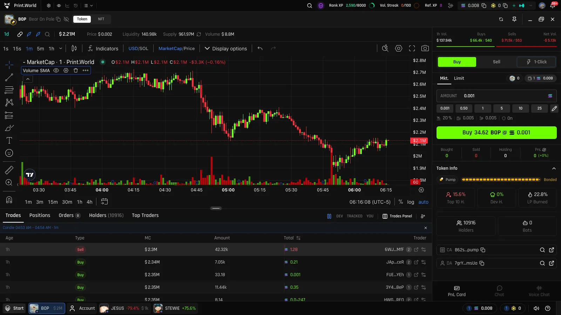Toggle percent scale on chart
Viewport: 561px width, 315px height.
coord(401,202)
